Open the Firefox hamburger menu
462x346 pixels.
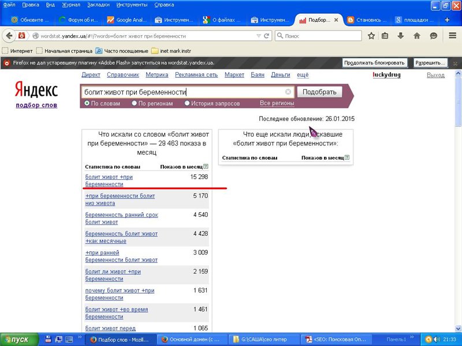[453, 36]
